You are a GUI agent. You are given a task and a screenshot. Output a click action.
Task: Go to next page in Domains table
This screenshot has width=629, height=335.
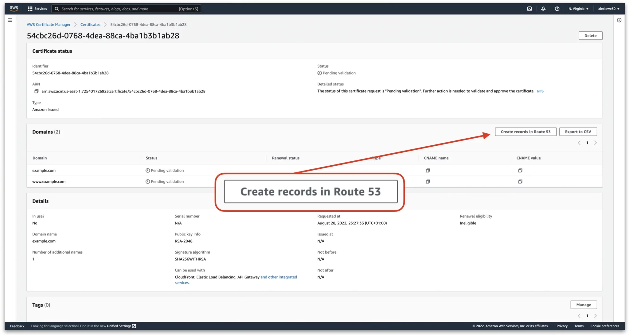[596, 143]
